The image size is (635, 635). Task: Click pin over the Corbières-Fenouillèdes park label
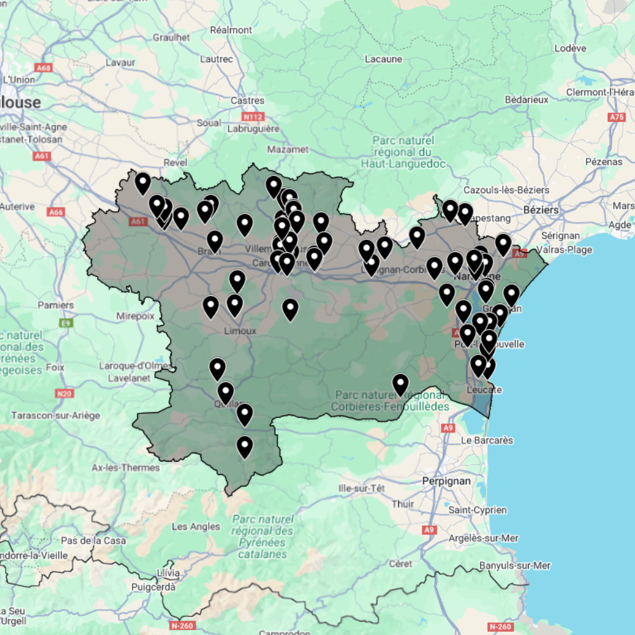click(400, 384)
